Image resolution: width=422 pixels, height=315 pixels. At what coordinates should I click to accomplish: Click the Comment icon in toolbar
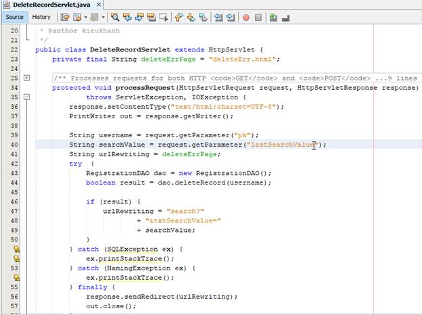coord(273,18)
